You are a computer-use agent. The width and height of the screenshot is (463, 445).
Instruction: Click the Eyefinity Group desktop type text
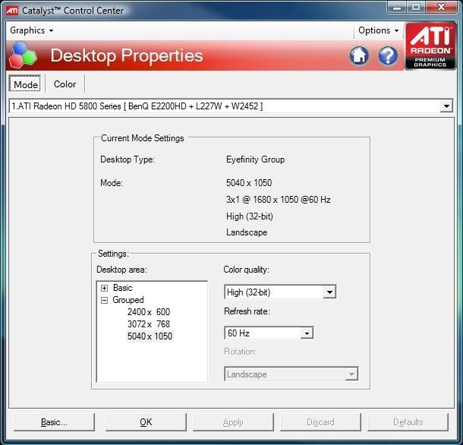pos(256,159)
